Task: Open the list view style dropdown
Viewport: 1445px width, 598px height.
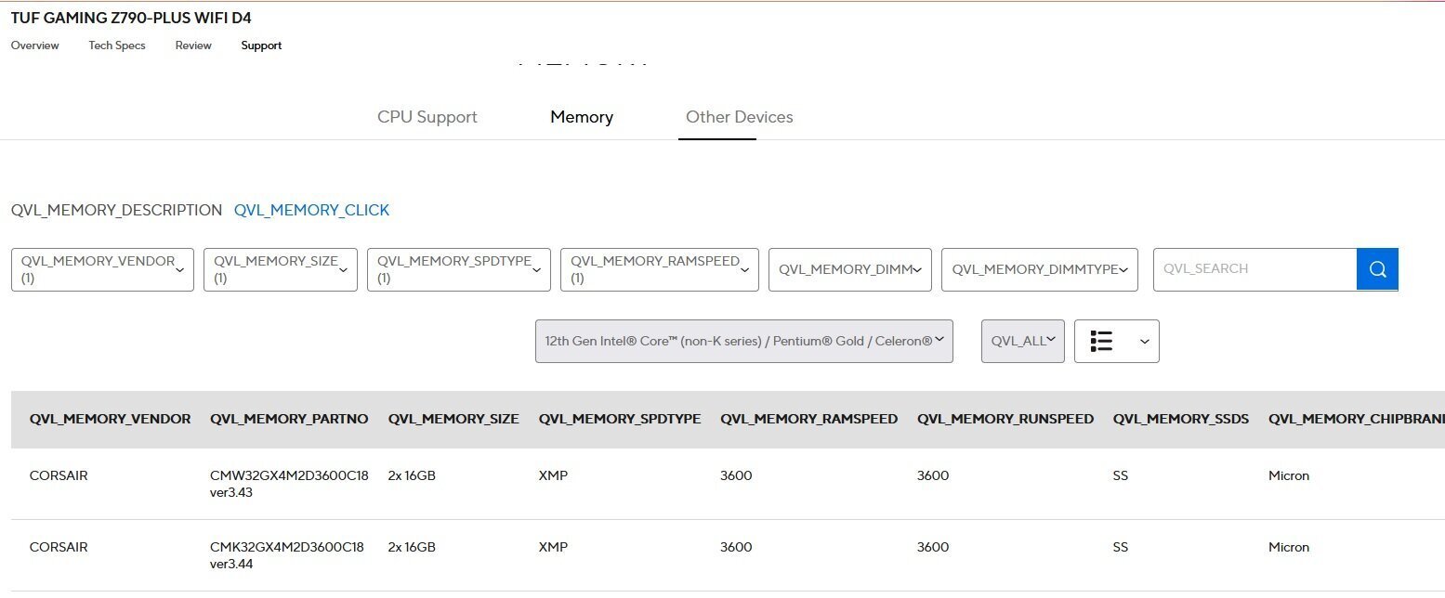Action: pyautogui.click(x=1116, y=342)
